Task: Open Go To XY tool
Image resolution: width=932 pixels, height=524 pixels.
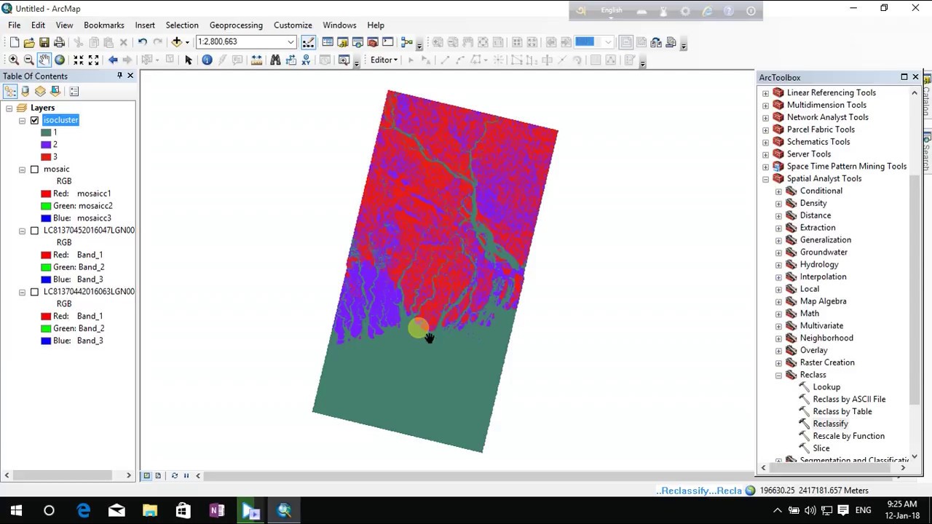Action: point(306,60)
